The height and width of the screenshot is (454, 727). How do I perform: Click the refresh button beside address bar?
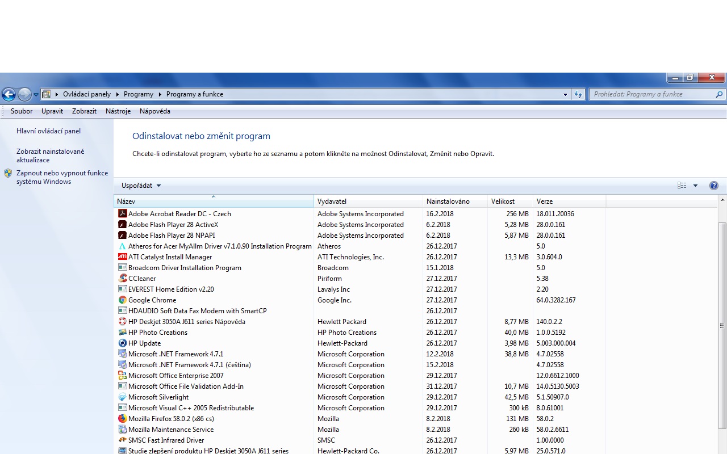coord(578,95)
